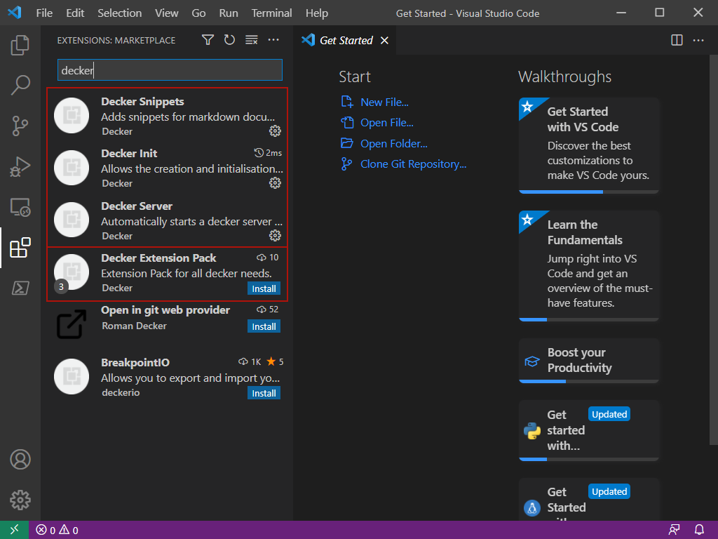
Task: Click the PowerShell icon in activity bar
Action: [x=20, y=288]
